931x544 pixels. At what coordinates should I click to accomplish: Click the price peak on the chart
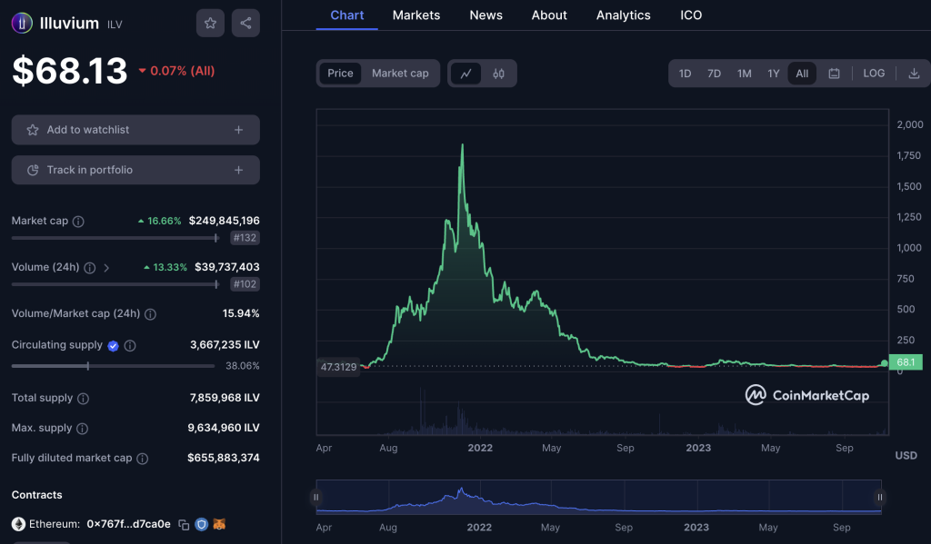pyautogui.click(x=463, y=144)
